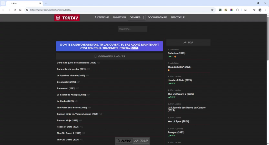Open the site information icon in address bar
The image size is (269, 145).
point(27,10)
